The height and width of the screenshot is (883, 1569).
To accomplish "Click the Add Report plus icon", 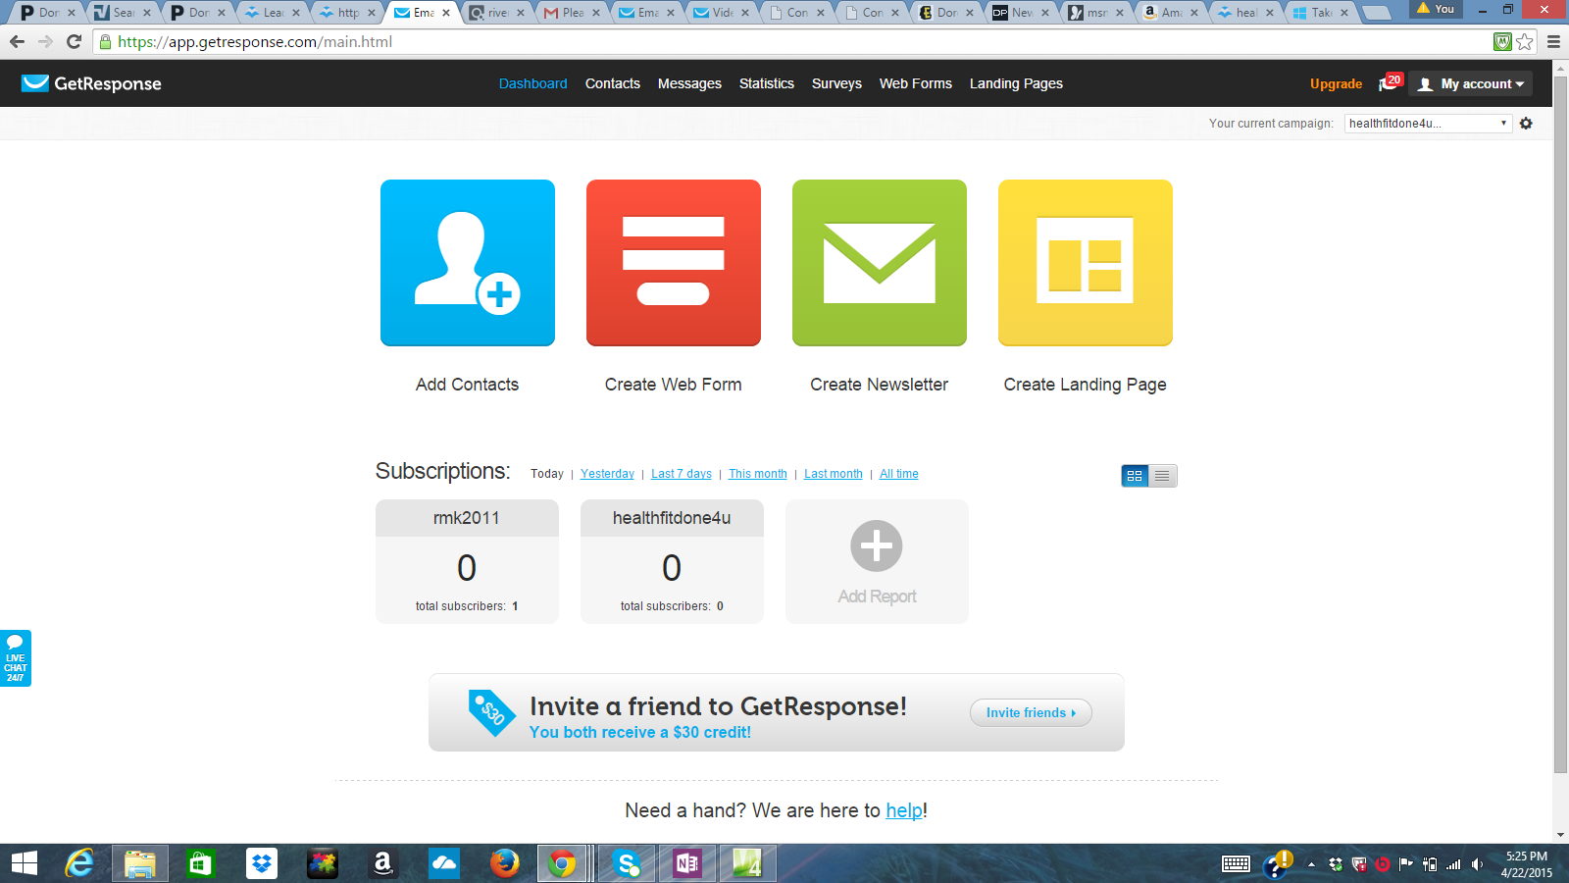I will [877, 545].
